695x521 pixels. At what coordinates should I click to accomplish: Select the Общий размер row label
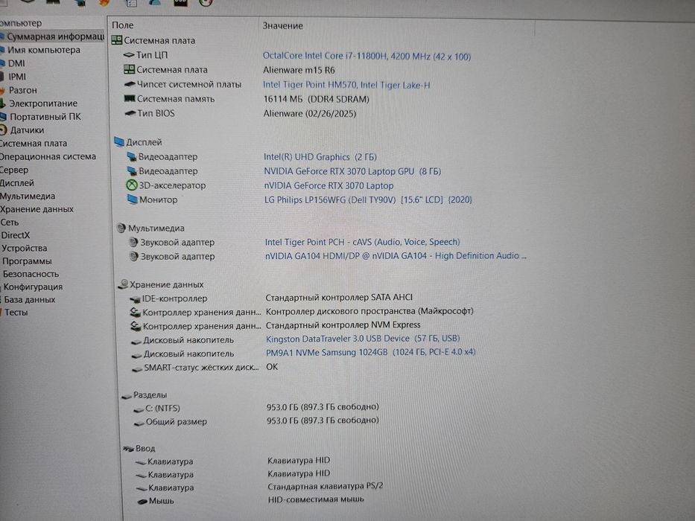pos(177,422)
